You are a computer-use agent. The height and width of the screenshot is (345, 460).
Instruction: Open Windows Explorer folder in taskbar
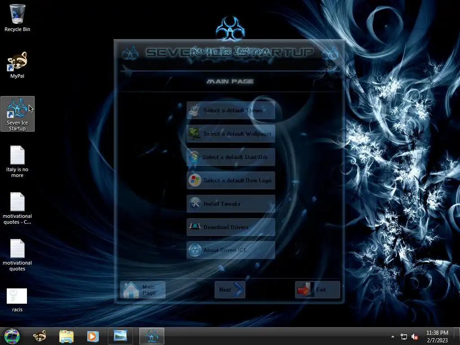tap(66, 336)
